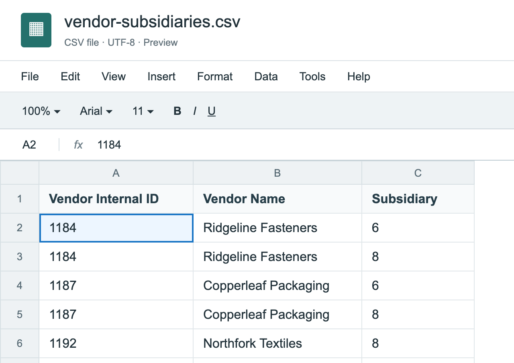Select cell A2 containing 1184
514x363 pixels.
pyautogui.click(x=116, y=228)
